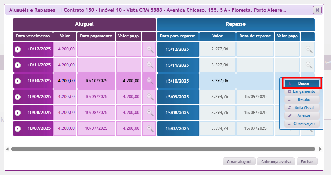Image resolution: width=331 pixels, height=175 pixels.
Task: Open Recibo from the popup menu
Action: pyautogui.click(x=302, y=99)
